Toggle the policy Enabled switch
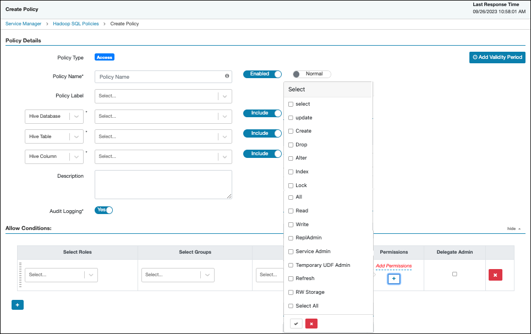This screenshot has width=531, height=334. coord(262,74)
